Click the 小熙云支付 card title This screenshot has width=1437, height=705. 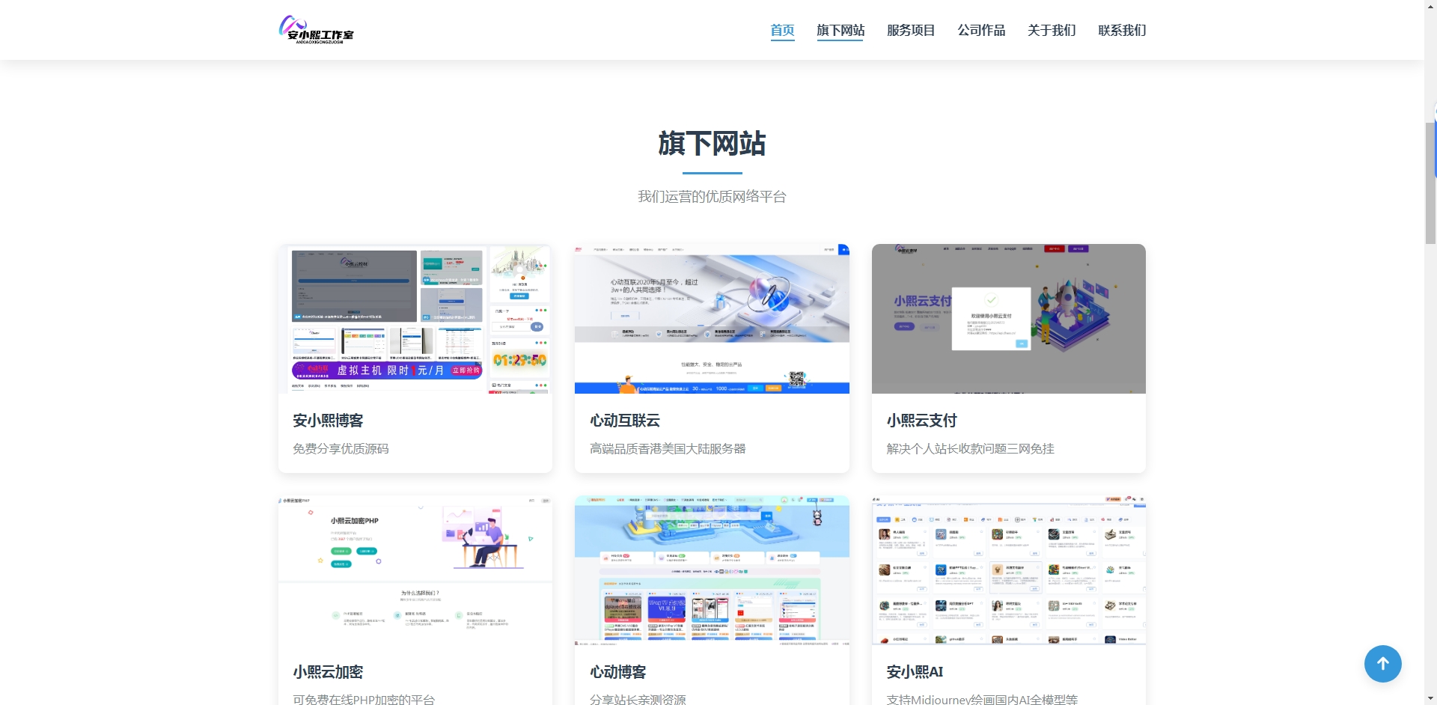point(922,421)
